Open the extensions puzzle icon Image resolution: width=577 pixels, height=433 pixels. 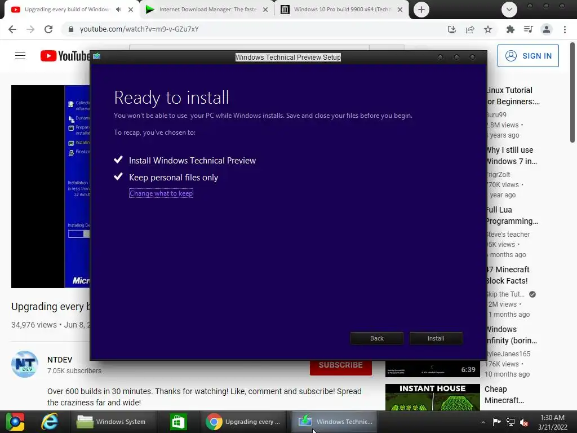[510, 29]
